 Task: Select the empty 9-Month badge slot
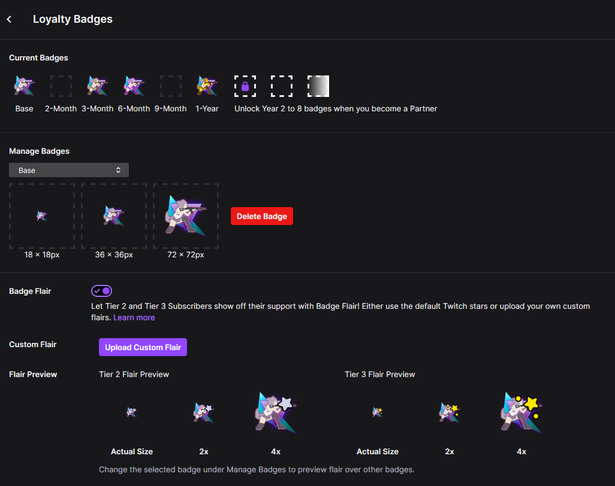pyautogui.click(x=171, y=86)
